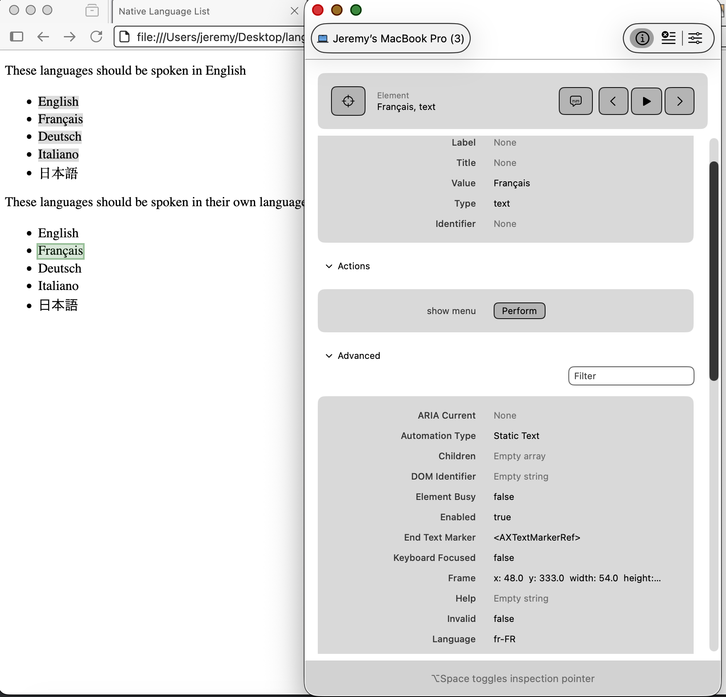Close the Native Language List tab
Screen dimensions: 726x697
[x=295, y=11]
